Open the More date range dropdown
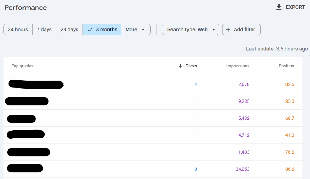 [x=136, y=29]
